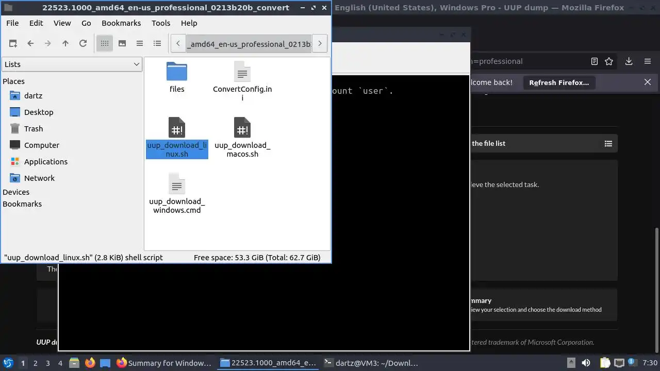Open the Bookmarks menu
This screenshot has width=660, height=371.
(x=121, y=23)
